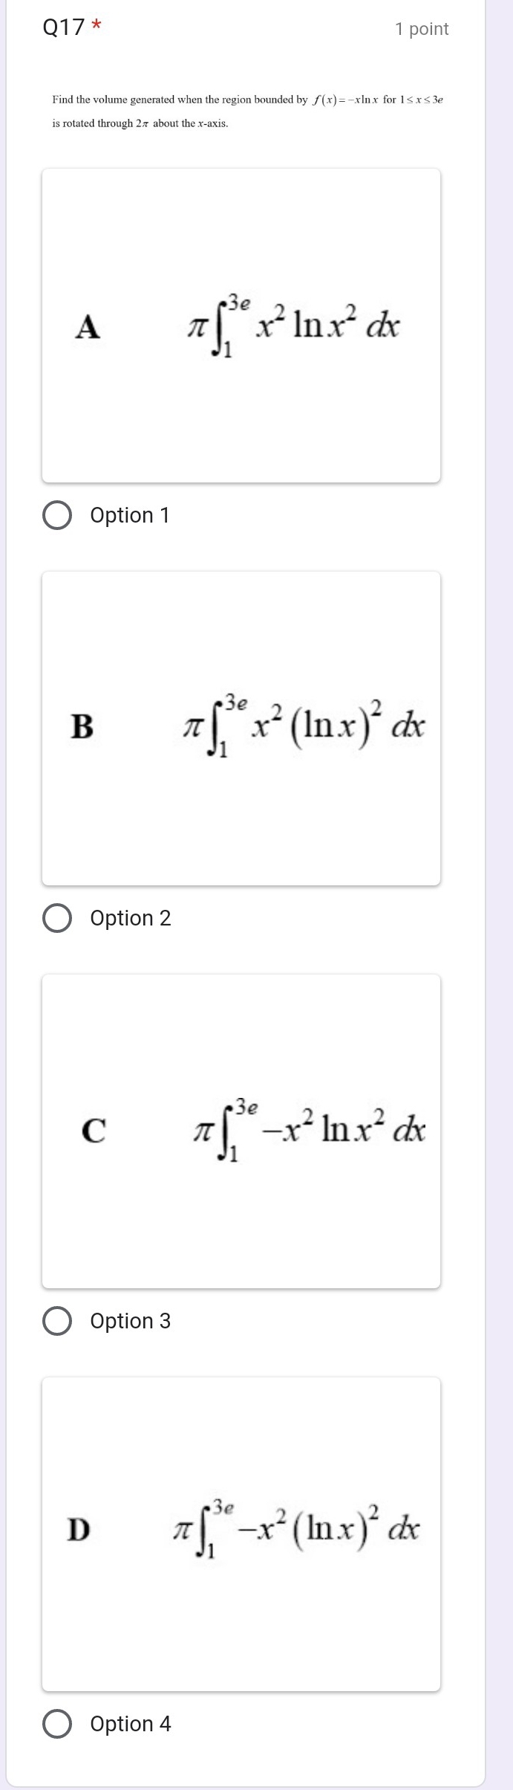Click the red required asterisk beside Q17
The height and width of the screenshot is (1790, 513).
(x=96, y=26)
